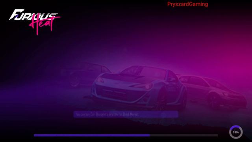Click the 63% circular loading indicator
The height and width of the screenshot is (142, 252).
tap(236, 132)
